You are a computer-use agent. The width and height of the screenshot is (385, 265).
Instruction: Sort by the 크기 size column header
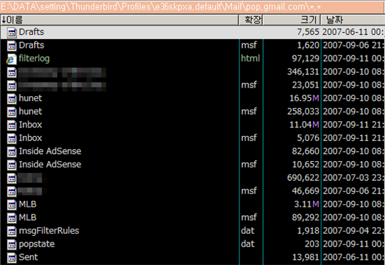tap(292, 20)
